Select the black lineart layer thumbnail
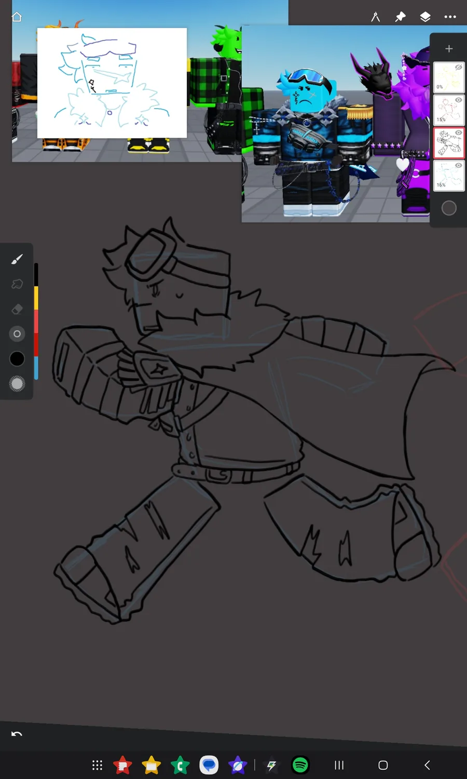 click(x=448, y=143)
